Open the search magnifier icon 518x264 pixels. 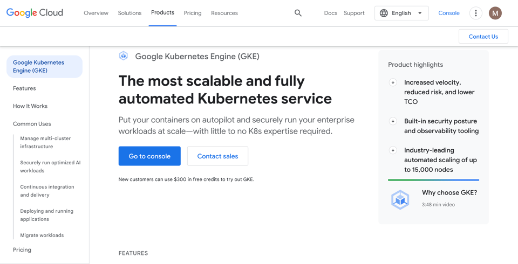(x=298, y=13)
